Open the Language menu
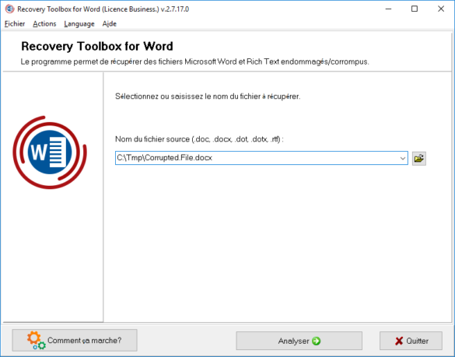455x357 pixels. coord(79,24)
